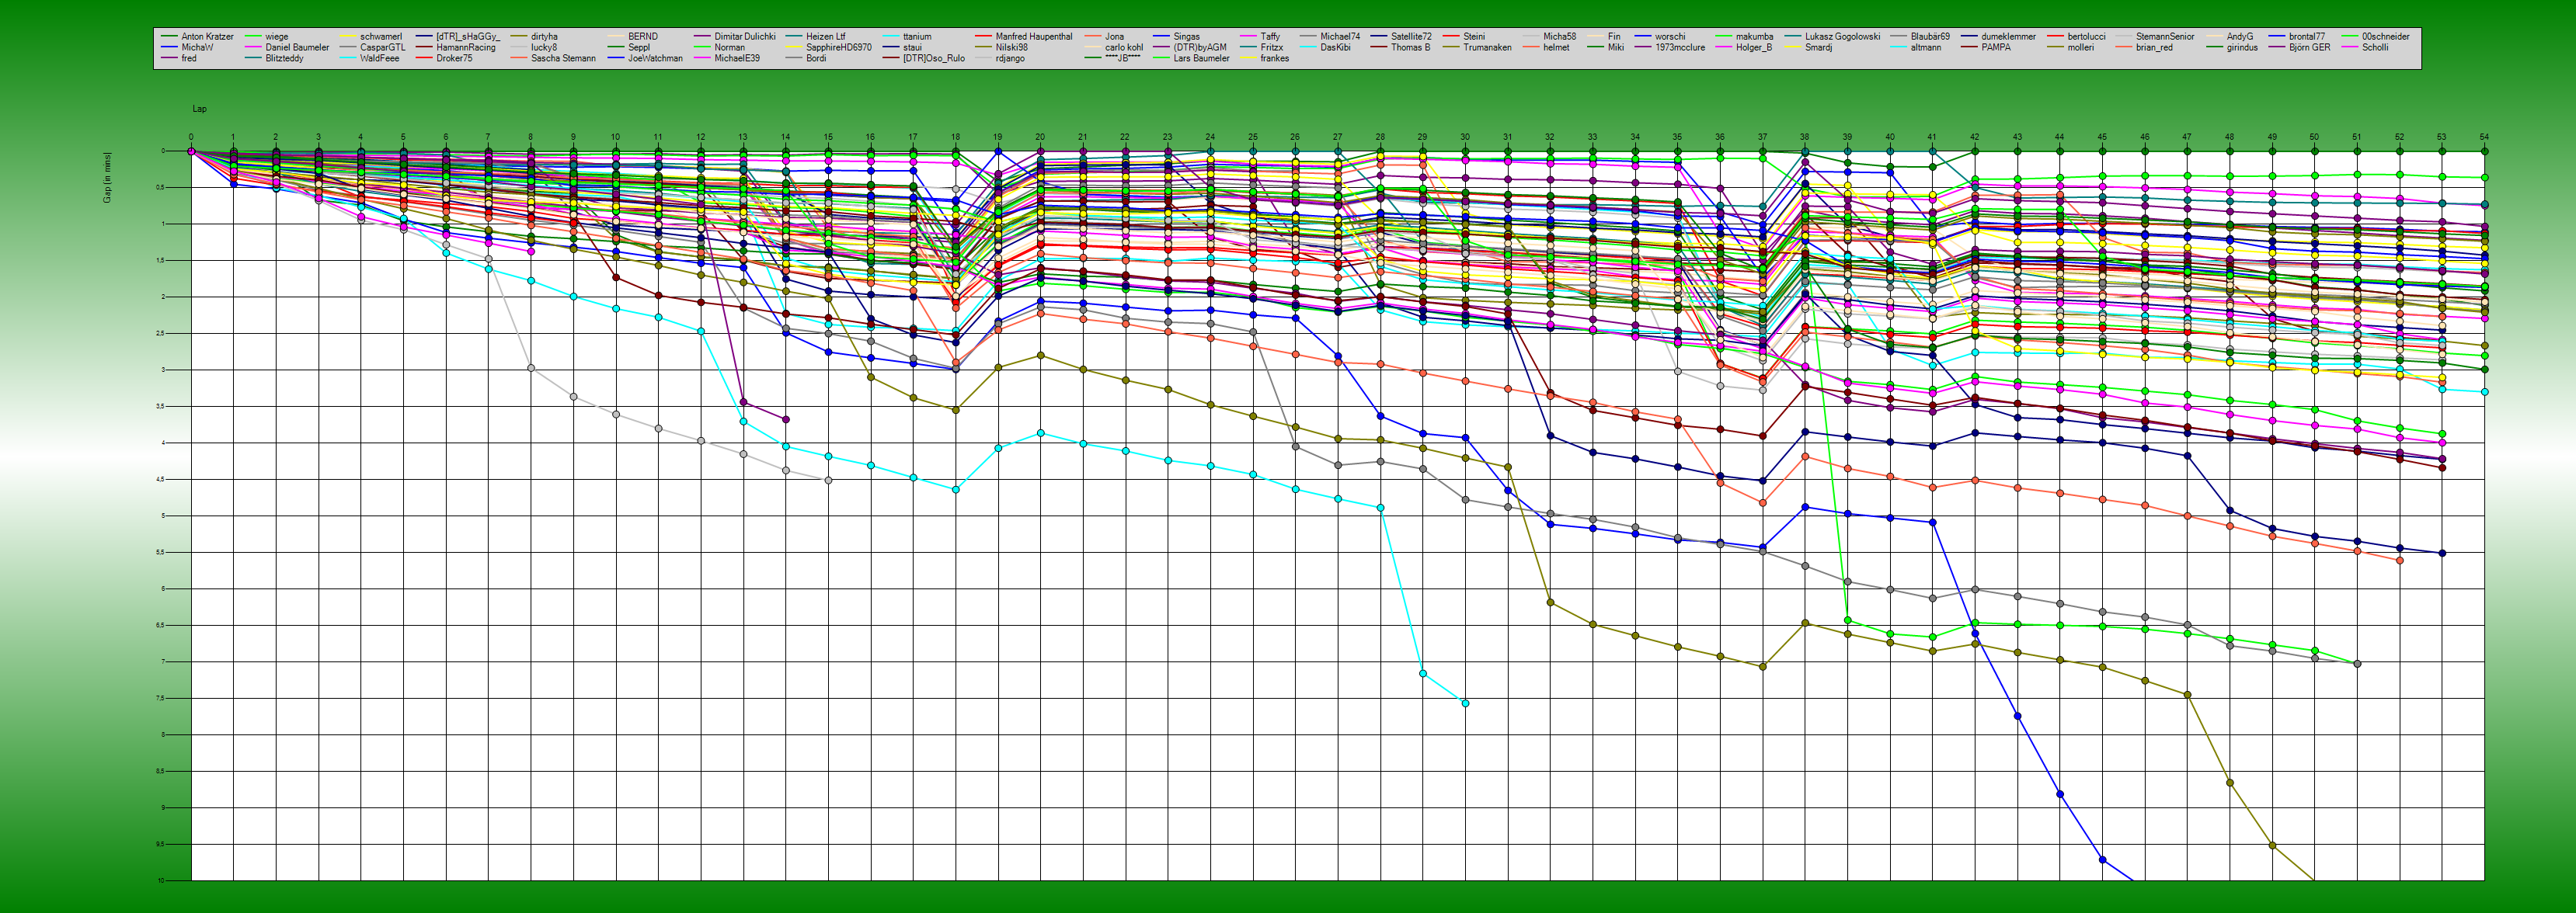Select the Blaubär69 legend label
Screen dimensions: 2576x913
(1930, 37)
